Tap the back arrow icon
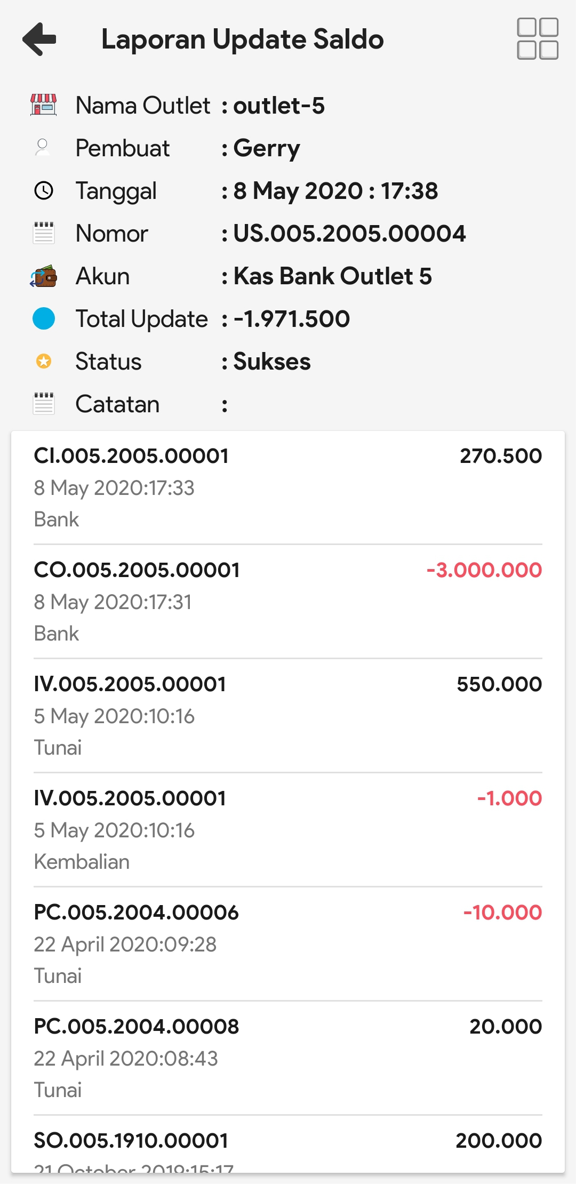 [x=39, y=39]
